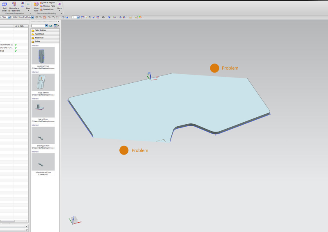328x232 pixels.
Task: Click the orange ruler measure icon
Action: click(x=130, y=17)
